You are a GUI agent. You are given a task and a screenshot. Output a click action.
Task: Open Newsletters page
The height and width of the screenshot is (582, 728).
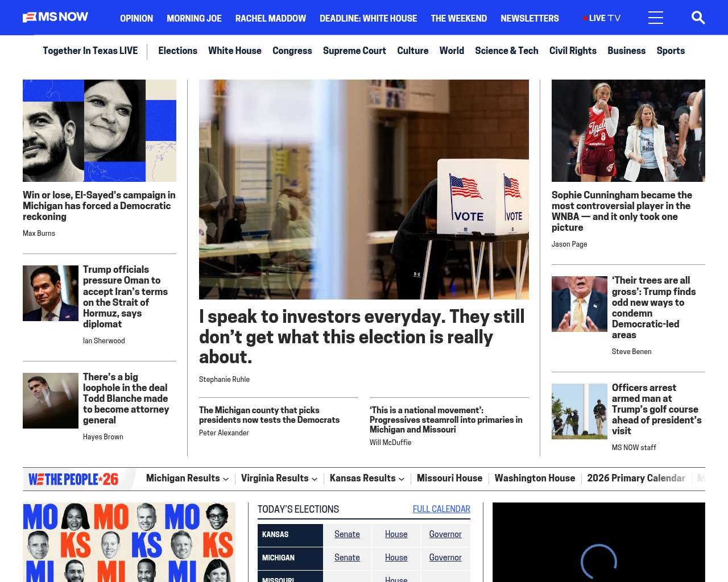[530, 18]
